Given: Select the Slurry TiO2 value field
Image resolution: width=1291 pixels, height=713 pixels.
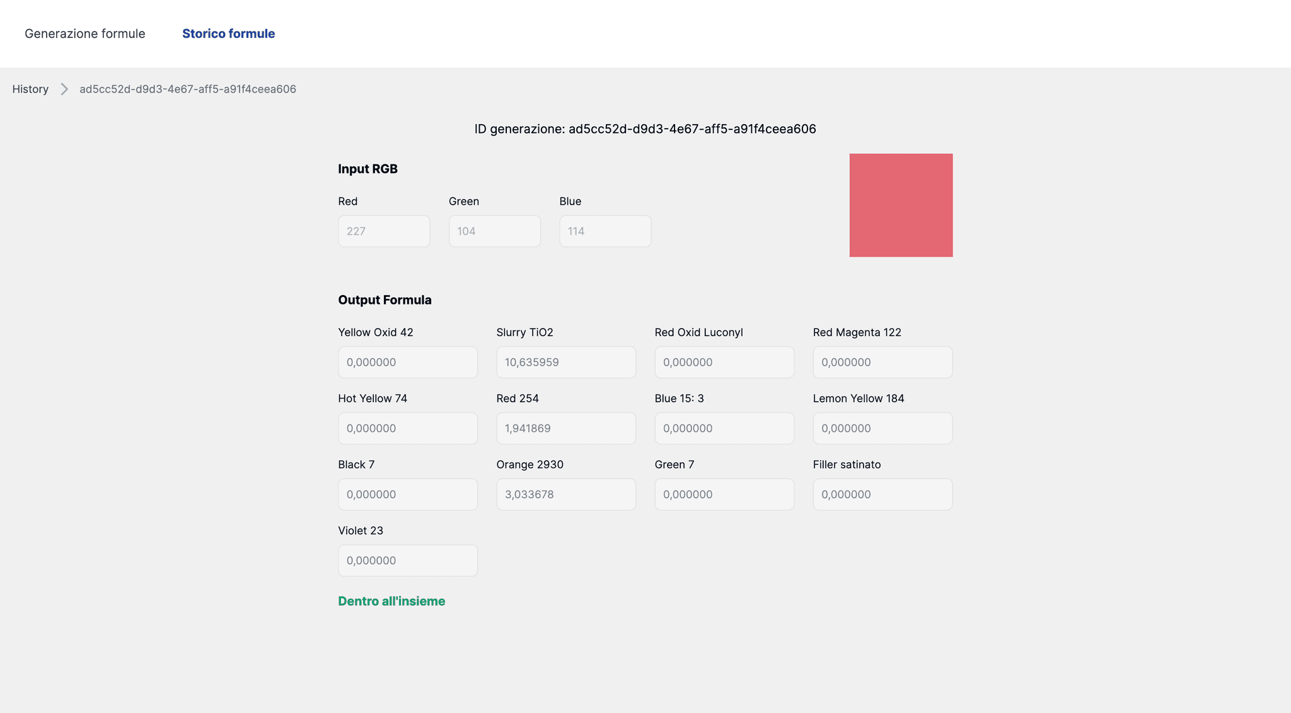Looking at the screenshot, I should pyautogui.click(x=565, y=362).
